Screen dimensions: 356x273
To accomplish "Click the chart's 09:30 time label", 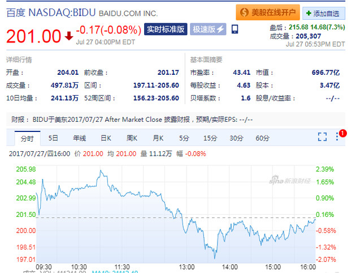I will pyautogui.click(x=44, y=267).
